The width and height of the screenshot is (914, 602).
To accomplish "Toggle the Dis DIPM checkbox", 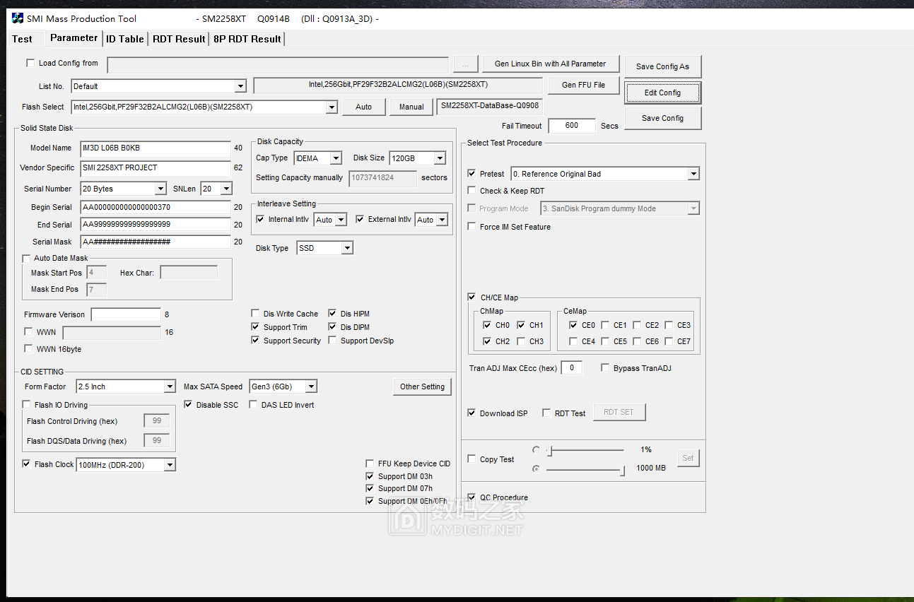I will [x=333, y=327].
